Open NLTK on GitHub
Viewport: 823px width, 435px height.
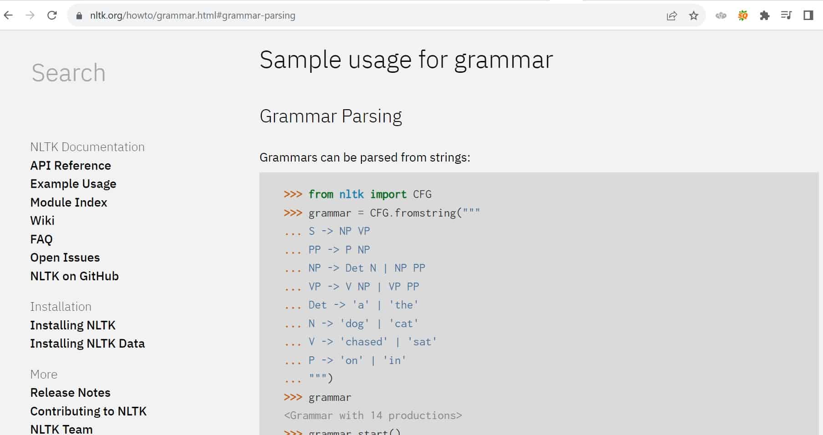74,276
